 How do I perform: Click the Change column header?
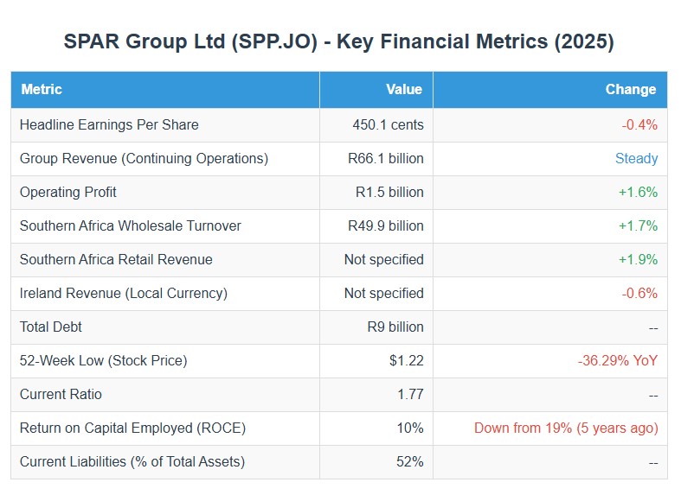tap(631, 89)
